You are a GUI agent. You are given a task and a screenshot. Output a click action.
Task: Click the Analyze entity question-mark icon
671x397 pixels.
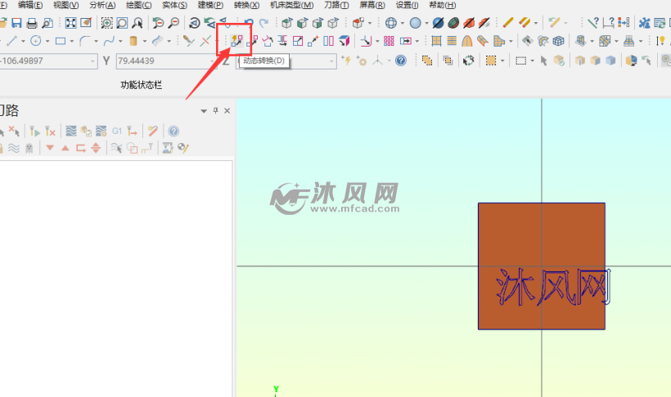click(592, 23)
